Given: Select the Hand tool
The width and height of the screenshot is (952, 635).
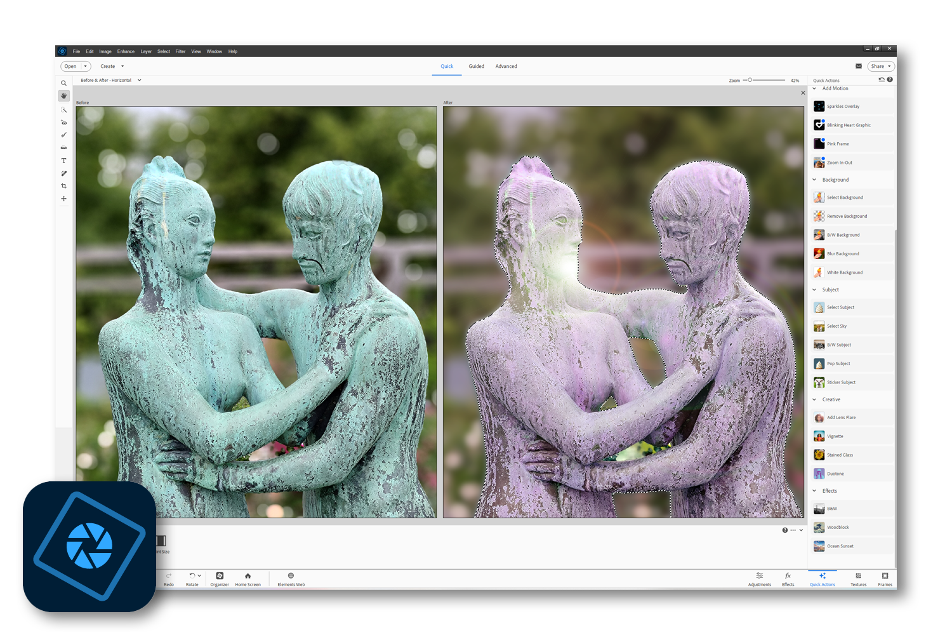Looking at the screenshot, I should pyautogui.click(x=63, y=96).
